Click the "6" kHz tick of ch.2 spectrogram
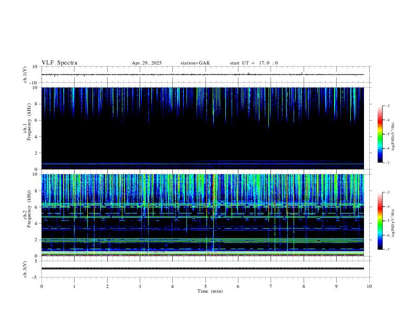Image resolution: width=416 pixels, height=321 pixels. (x=37, y=207)
